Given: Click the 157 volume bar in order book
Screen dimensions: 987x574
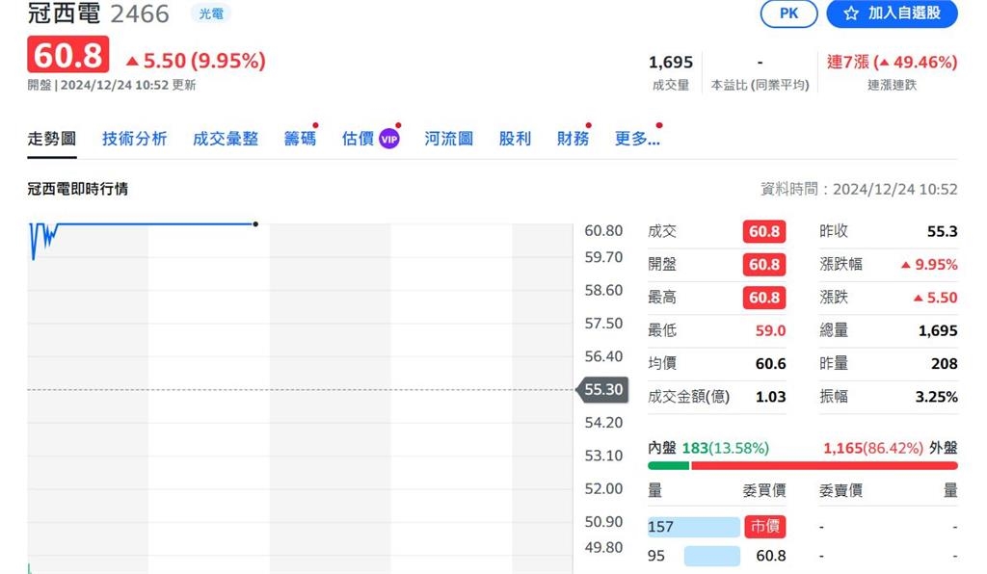Looking at the screenshot, I should pyautogui.click(x=693, y=527).
